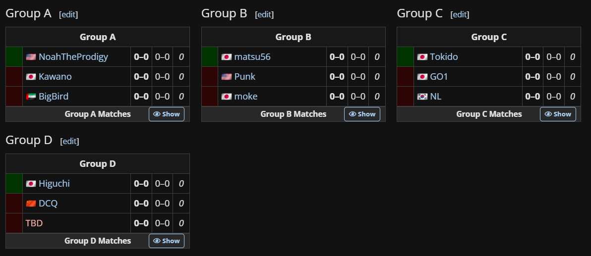Click the US flag beside NoahTheProdigy

click(x=31, y=57)
